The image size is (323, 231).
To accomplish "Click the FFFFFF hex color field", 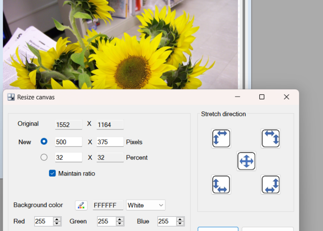I will (108, 205).
